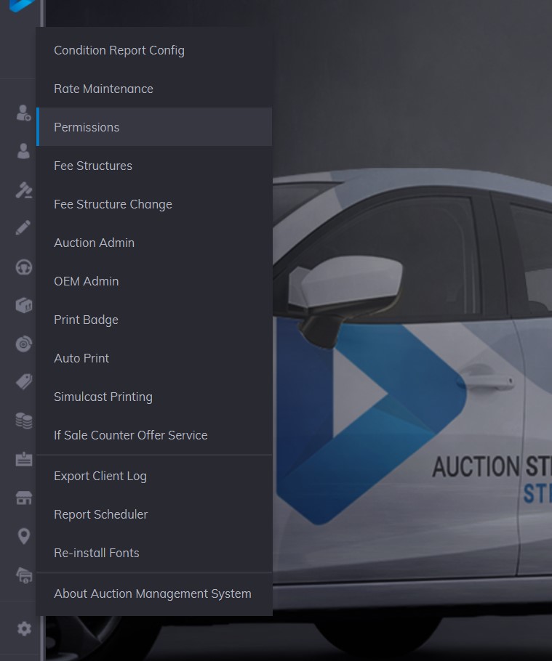Select Rate Maintenance from the menu
This screenshot has width=552, height=661.
(103, 89)
